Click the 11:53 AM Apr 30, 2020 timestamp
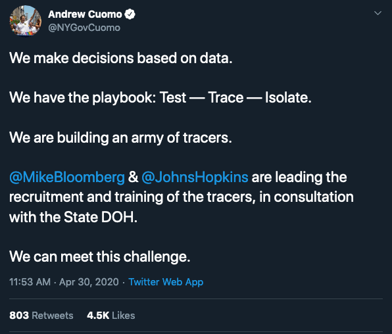Image resolution: width=392 pixels, height=334 pixels. 64,282
